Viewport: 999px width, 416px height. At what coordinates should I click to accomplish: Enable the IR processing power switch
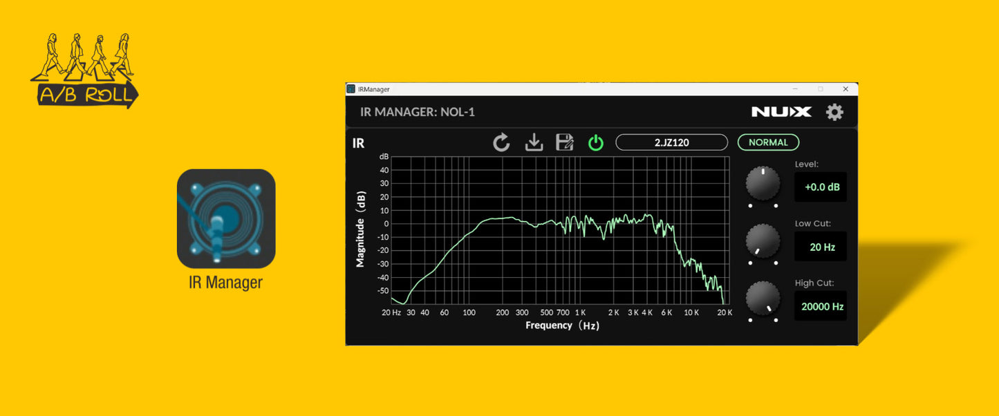click(x=595, y=142)
